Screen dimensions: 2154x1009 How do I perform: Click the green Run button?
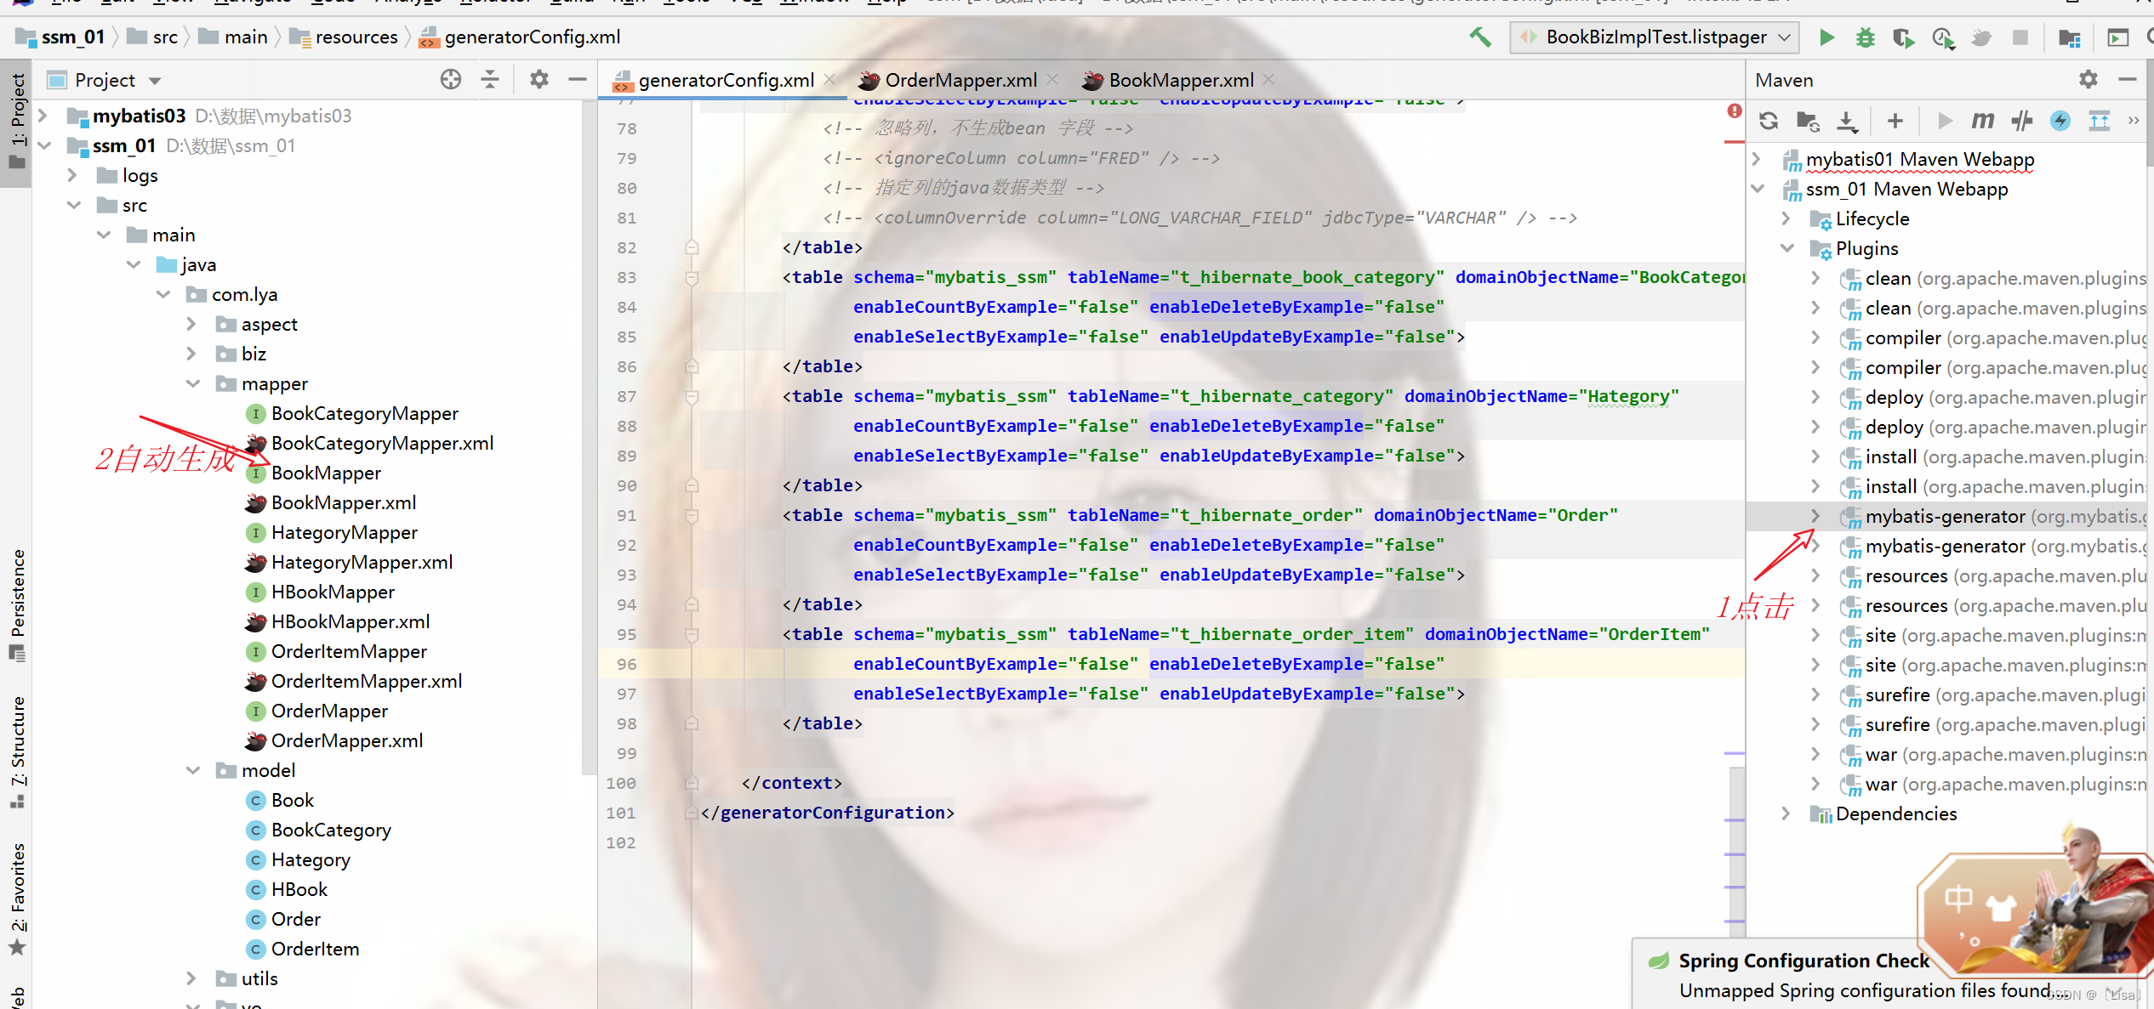click(1826, 37)
